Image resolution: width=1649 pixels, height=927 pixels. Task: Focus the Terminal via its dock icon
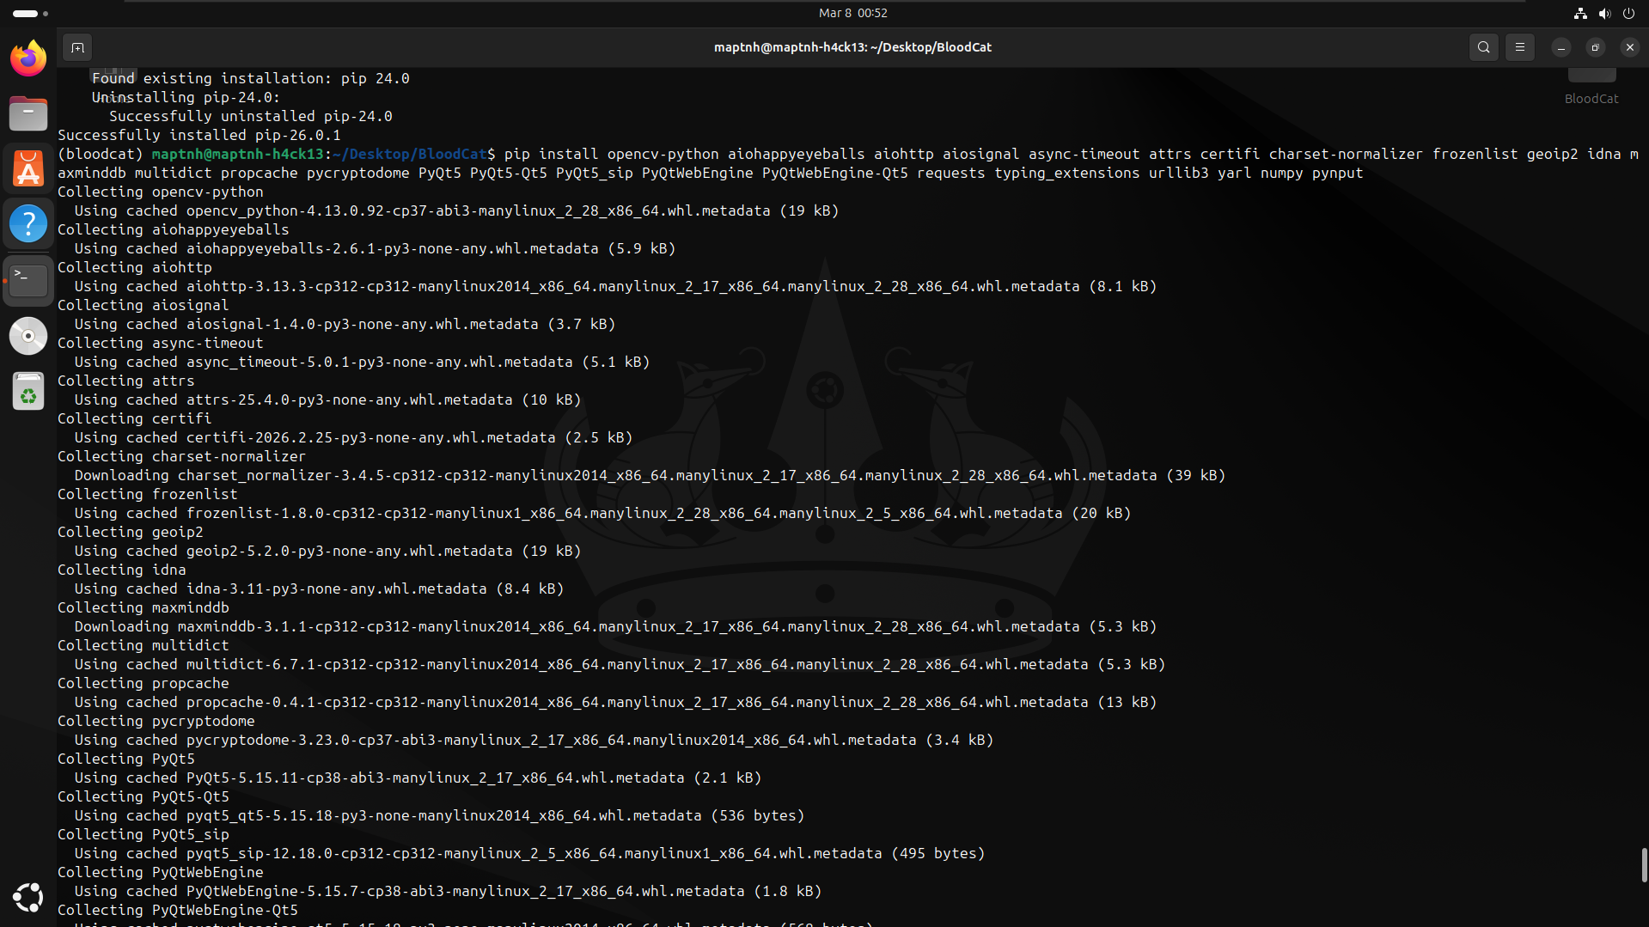28,280
